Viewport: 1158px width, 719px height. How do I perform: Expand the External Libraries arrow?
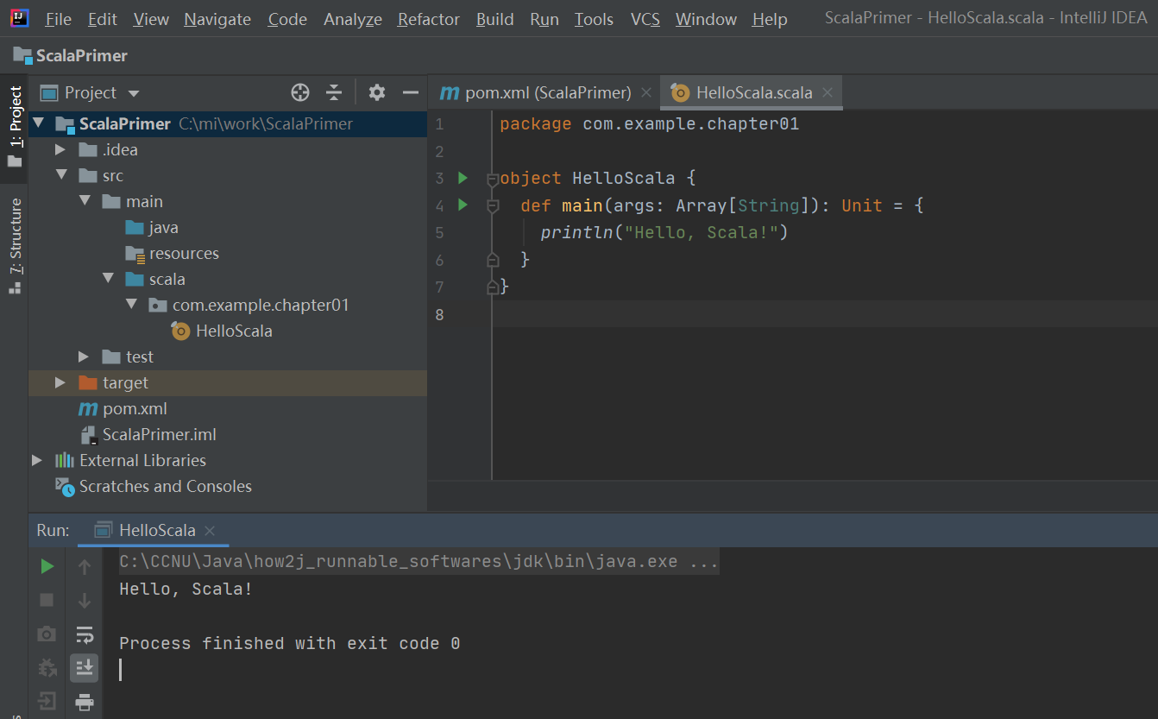pos(37,460)
